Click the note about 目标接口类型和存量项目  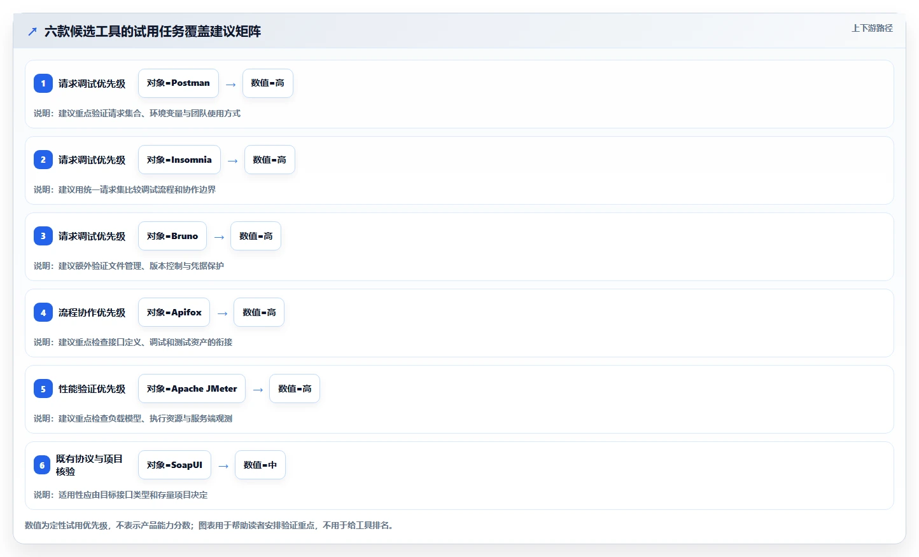[121, 495]
